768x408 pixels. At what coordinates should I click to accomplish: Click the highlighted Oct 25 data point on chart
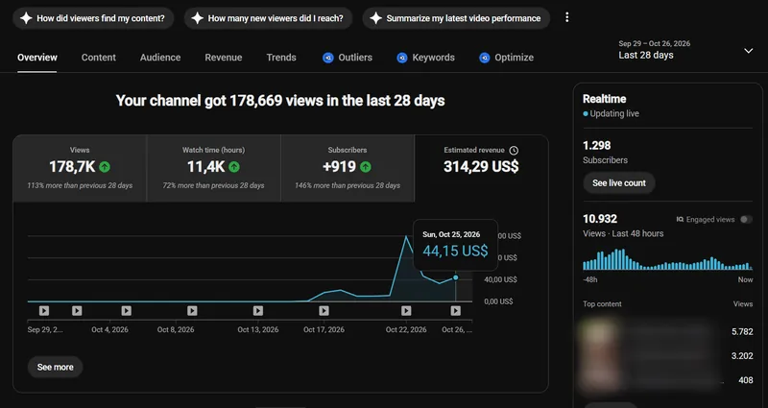(x=455, y=277)
